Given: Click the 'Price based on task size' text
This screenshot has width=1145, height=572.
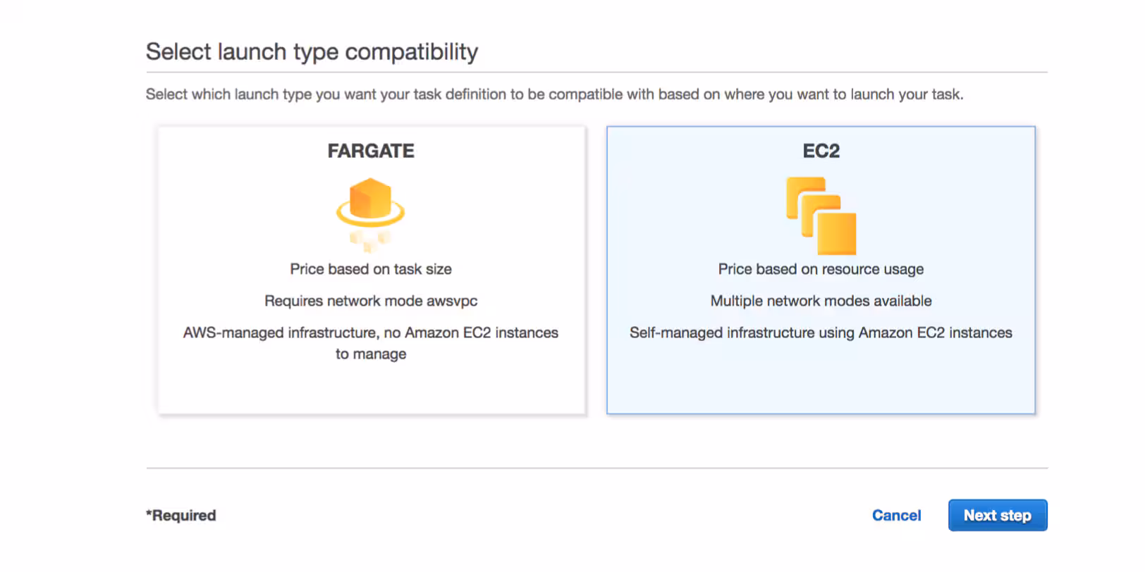Looking at the screenshot, I should (x=370, y=269).
